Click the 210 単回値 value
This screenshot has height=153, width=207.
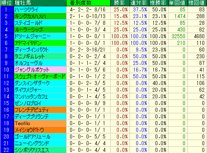point(181,43)
